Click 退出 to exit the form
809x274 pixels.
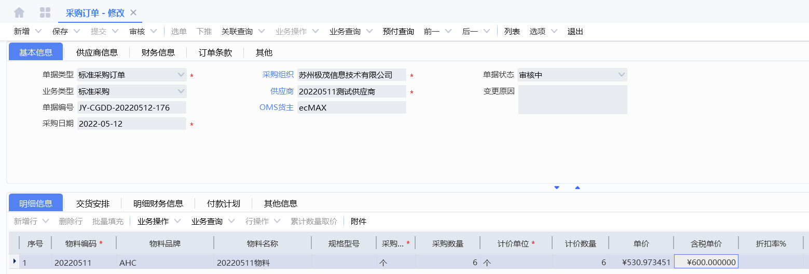point(575,32)
